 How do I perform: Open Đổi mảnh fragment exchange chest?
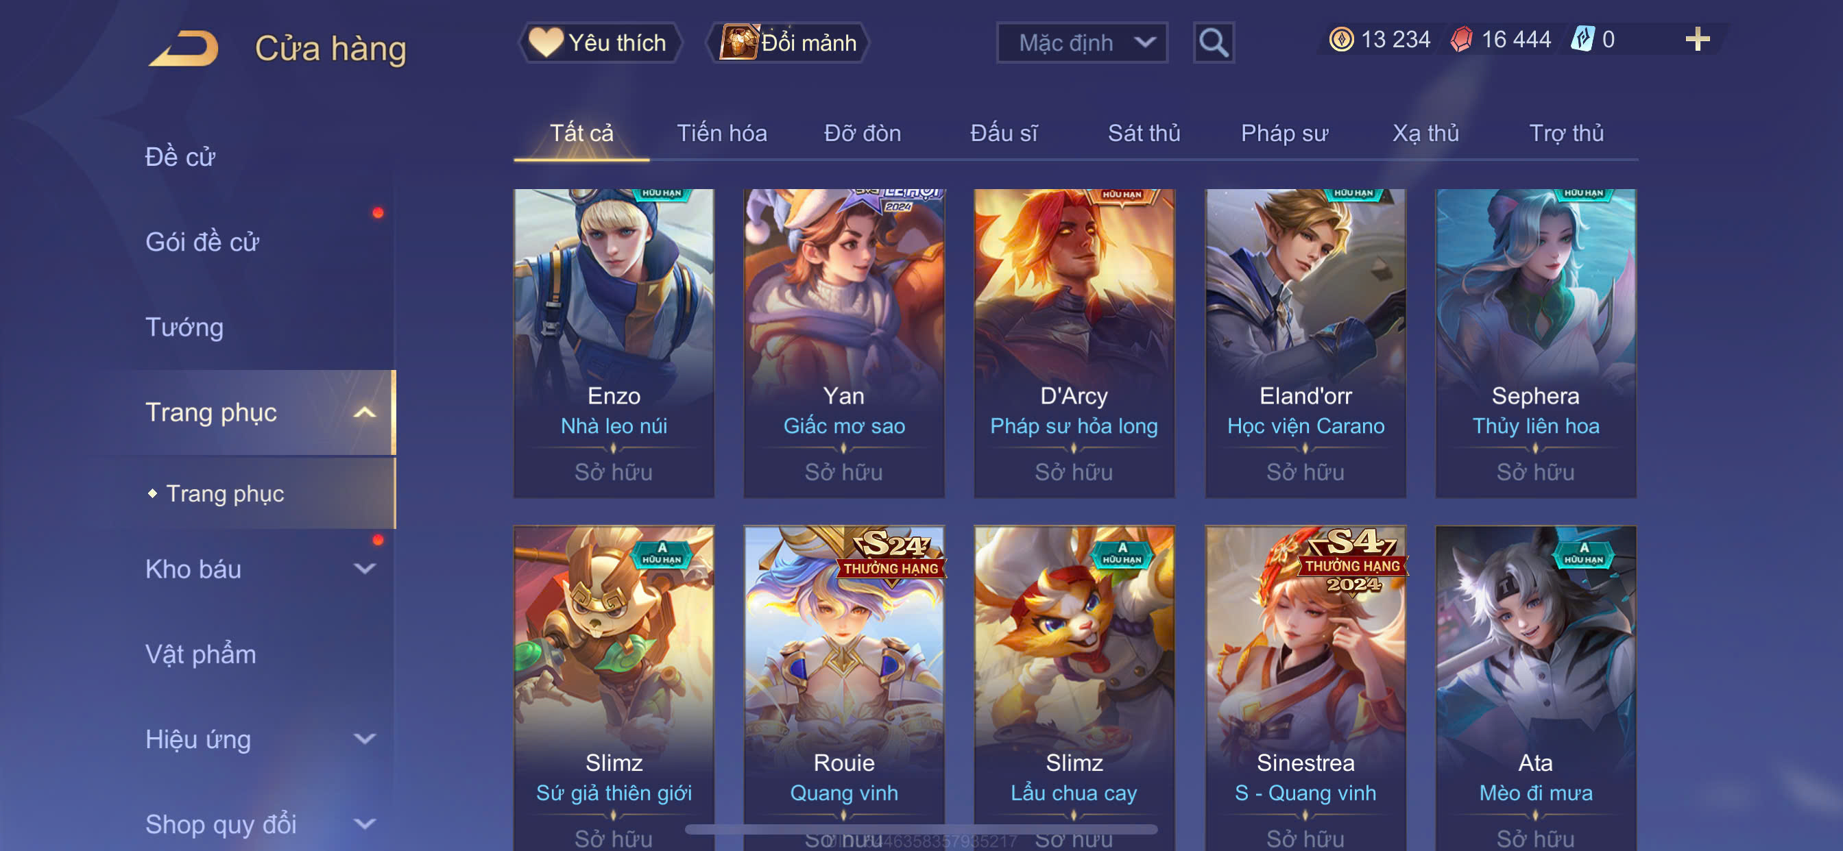click(x=788, y=43)
